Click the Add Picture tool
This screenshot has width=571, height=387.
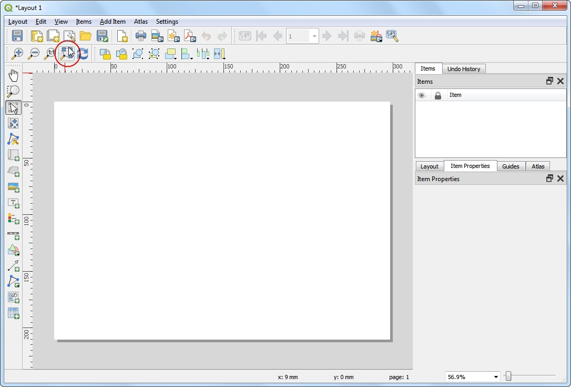click(x=14, y=187)
